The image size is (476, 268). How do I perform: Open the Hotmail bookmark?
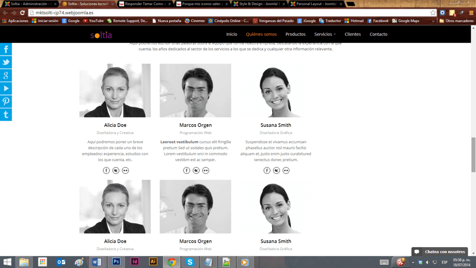click(x=354, y=21)
